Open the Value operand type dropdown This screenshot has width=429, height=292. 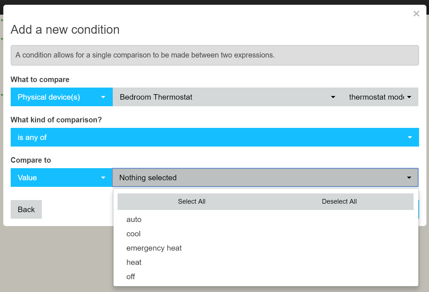(x=62, y=178)
